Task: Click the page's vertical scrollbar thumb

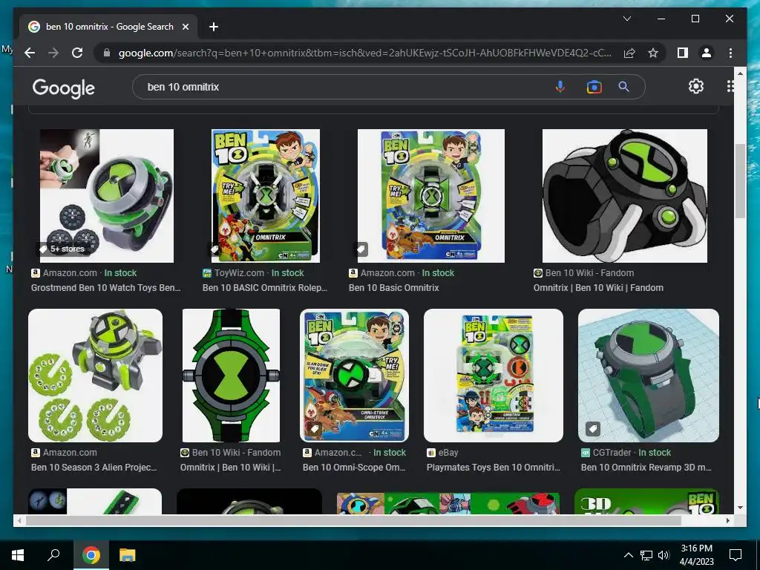Action: click(x=740, y=181)
